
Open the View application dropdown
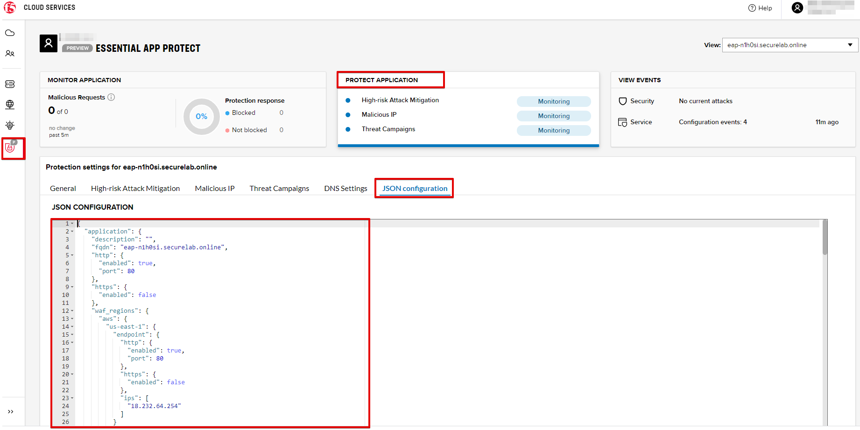coord(790,45)
